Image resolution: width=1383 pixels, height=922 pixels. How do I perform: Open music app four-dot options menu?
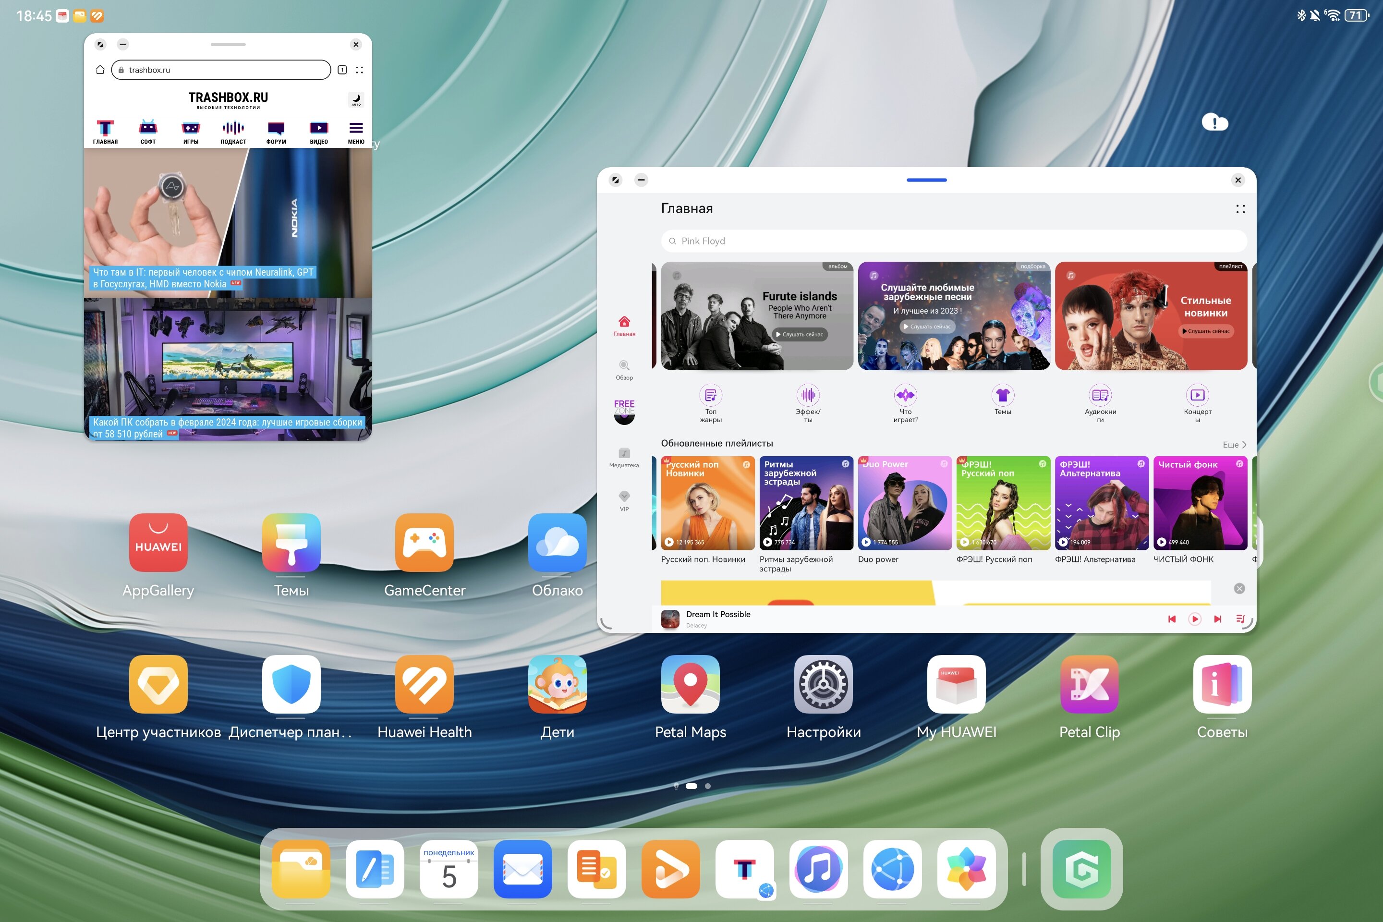coord(1240,209)
